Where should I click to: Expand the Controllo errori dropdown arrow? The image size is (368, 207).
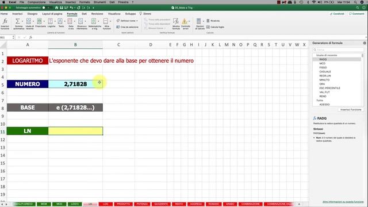189,21
